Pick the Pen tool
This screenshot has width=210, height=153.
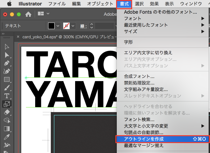[6, 63]
